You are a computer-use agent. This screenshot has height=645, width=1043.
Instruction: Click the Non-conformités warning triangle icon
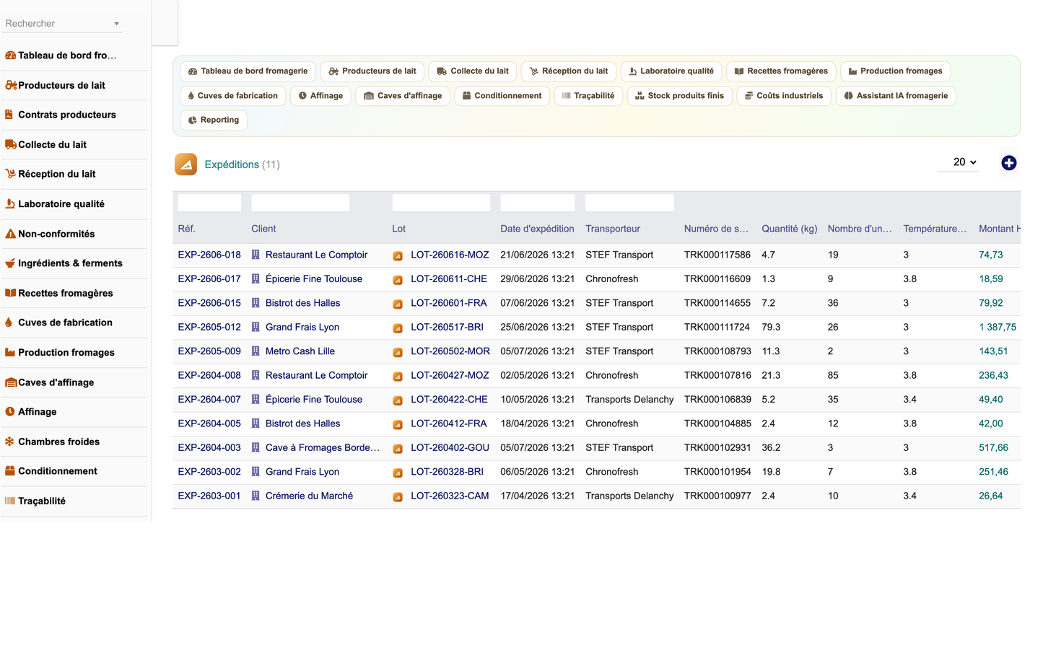pos(11,234)
